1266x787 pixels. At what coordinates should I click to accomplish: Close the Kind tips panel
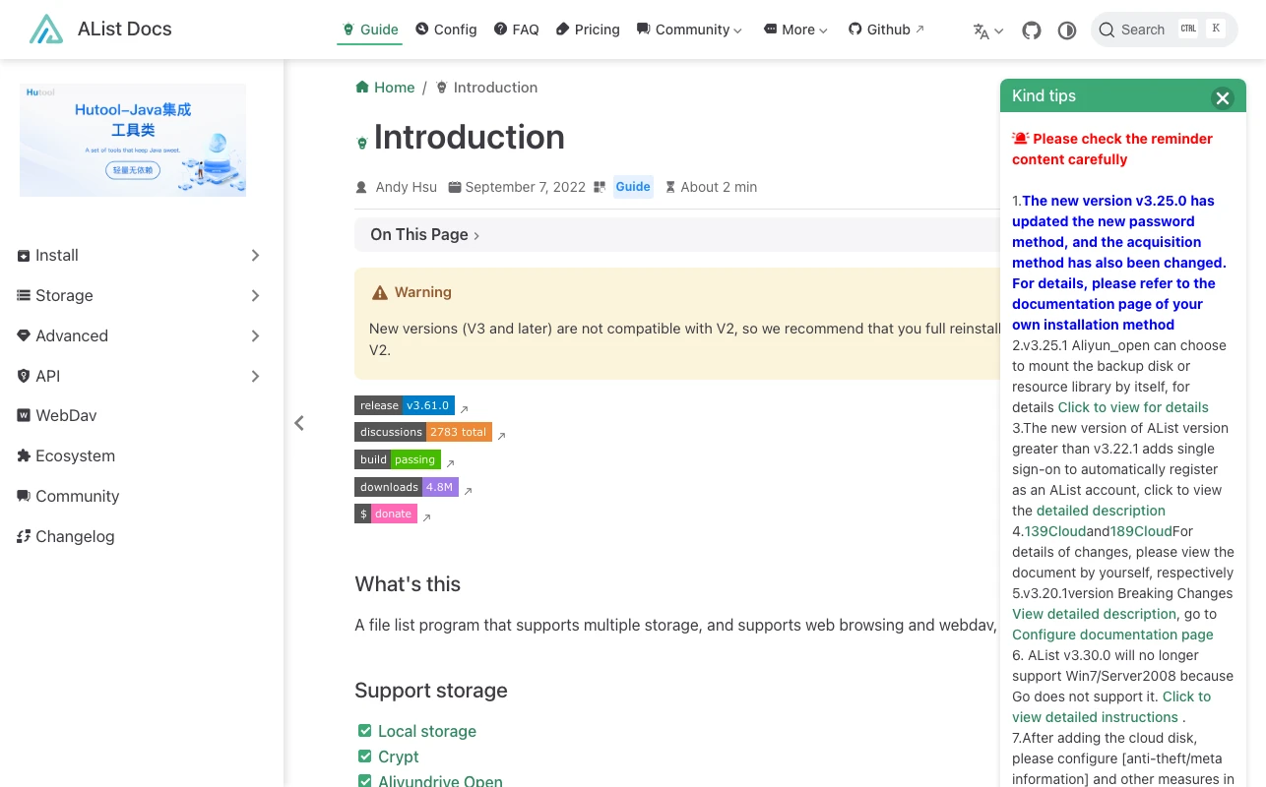click(x=1223, y=97)
